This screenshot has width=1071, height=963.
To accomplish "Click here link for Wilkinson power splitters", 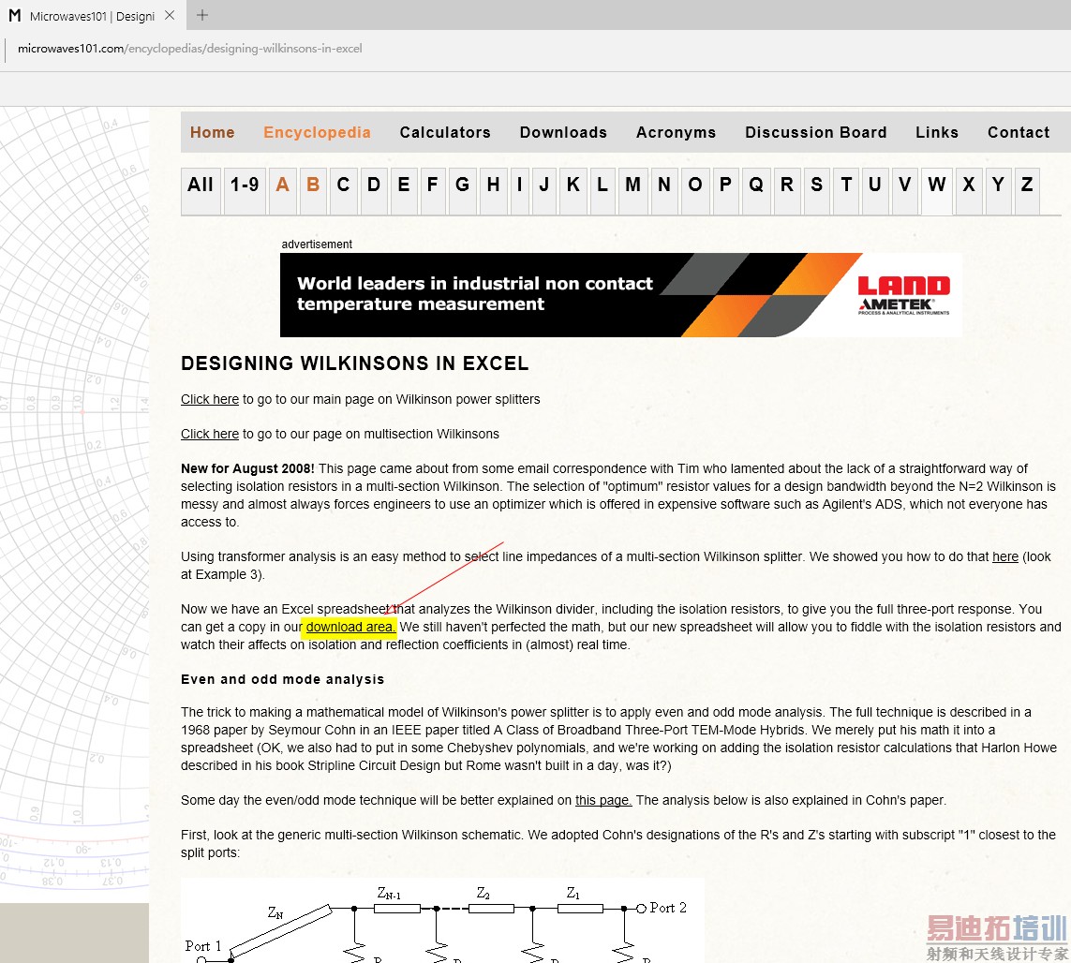I will point(210,400).
